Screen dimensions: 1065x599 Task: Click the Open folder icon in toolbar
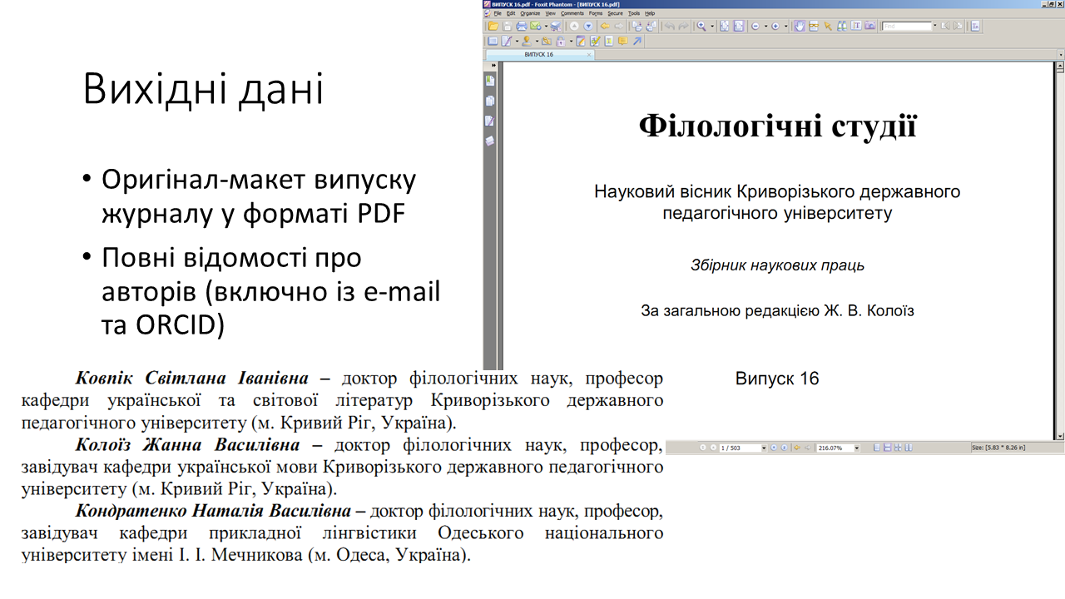[x=493, y=27]
